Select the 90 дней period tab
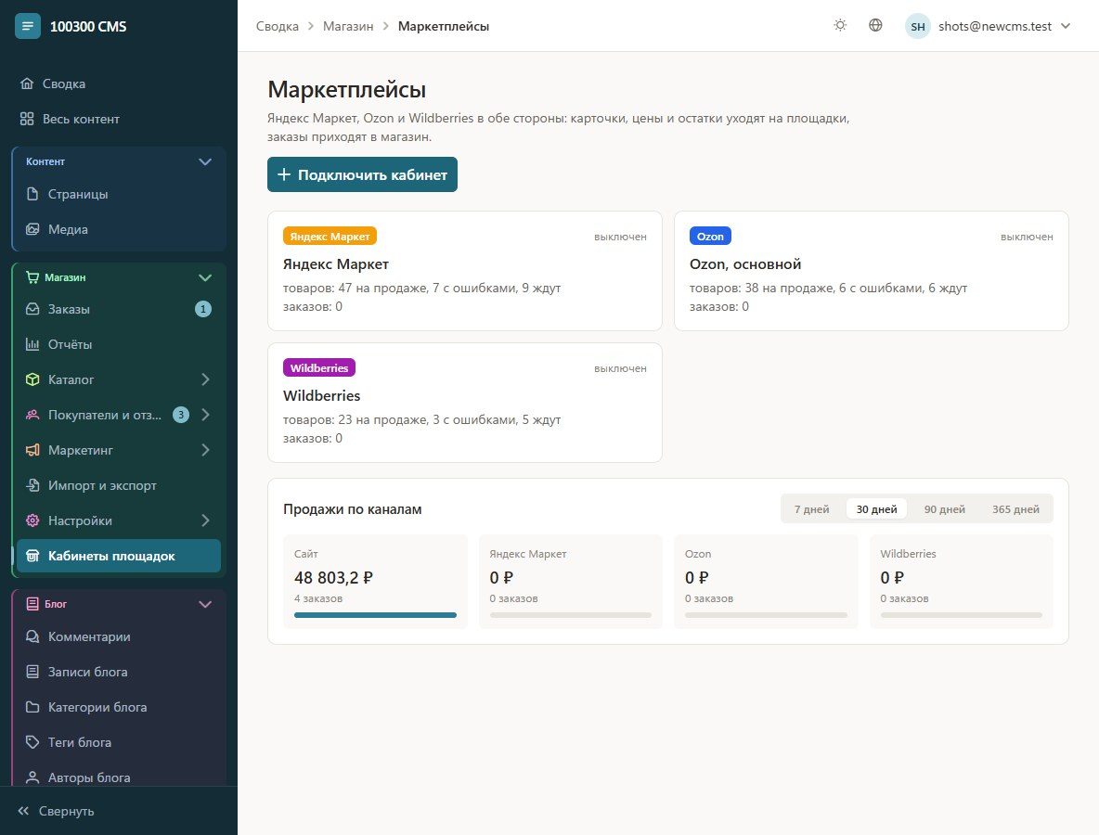This screenshot has width=1099, height=835. [944, 509]
